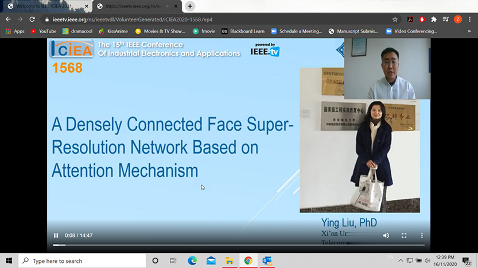Open system volume tray icon
This screenshot has width=478, height=268.
(x=428, y=261)
